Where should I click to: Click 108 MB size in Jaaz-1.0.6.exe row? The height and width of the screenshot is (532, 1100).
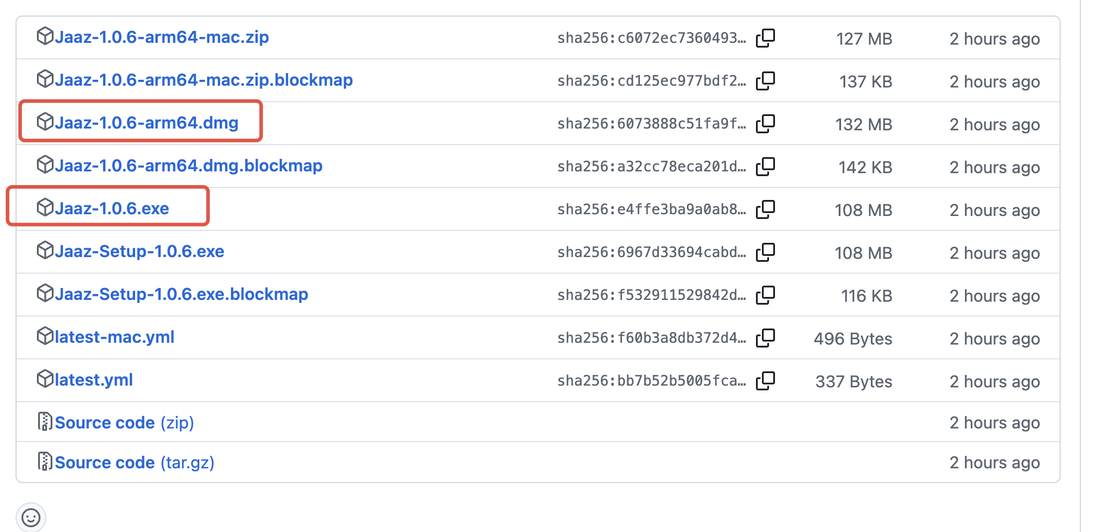coord(863,210)
